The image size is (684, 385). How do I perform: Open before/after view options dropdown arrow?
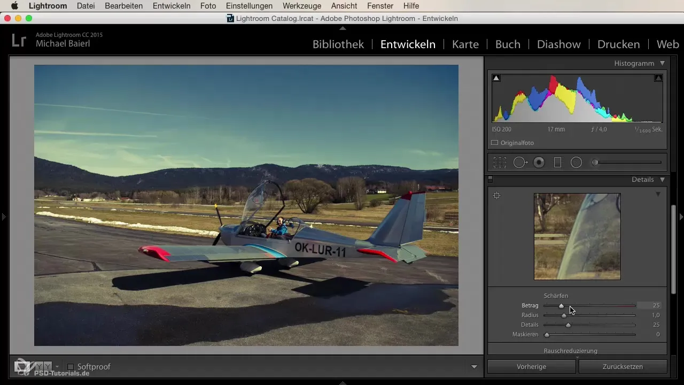(x=57, y=367)
